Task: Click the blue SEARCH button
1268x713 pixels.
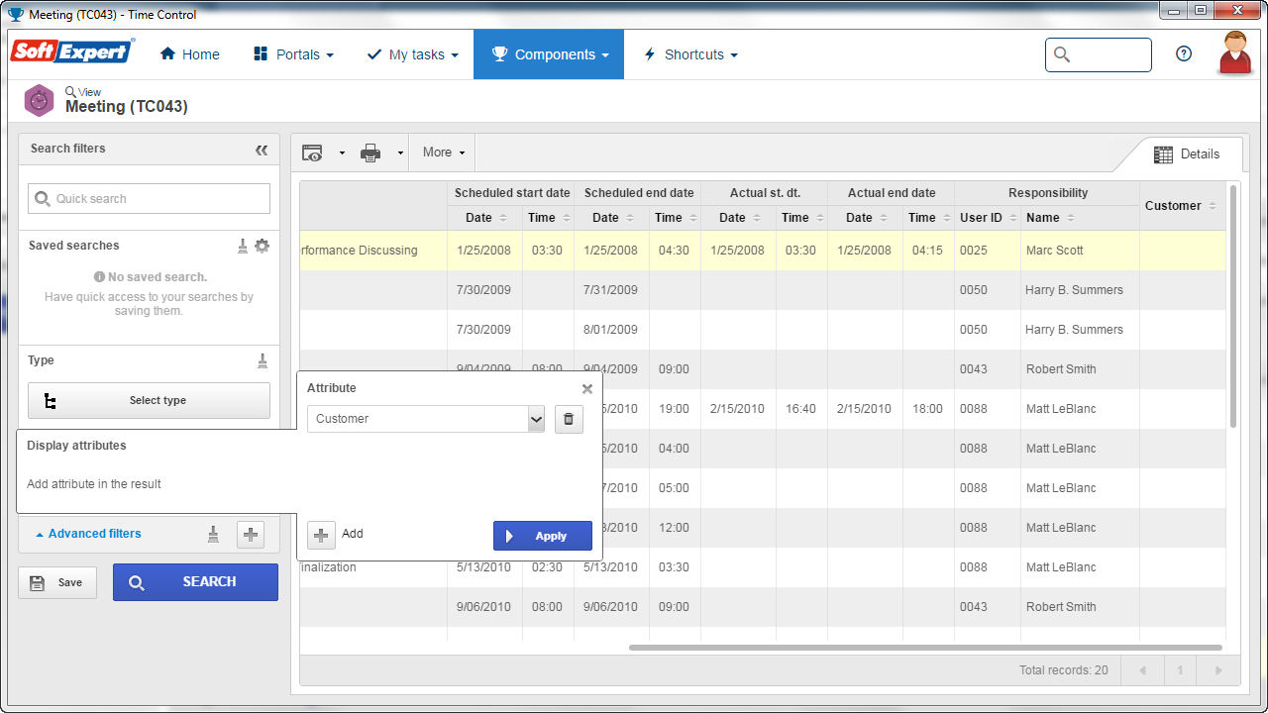Action: pyautogui.click(x=195, y=582)
